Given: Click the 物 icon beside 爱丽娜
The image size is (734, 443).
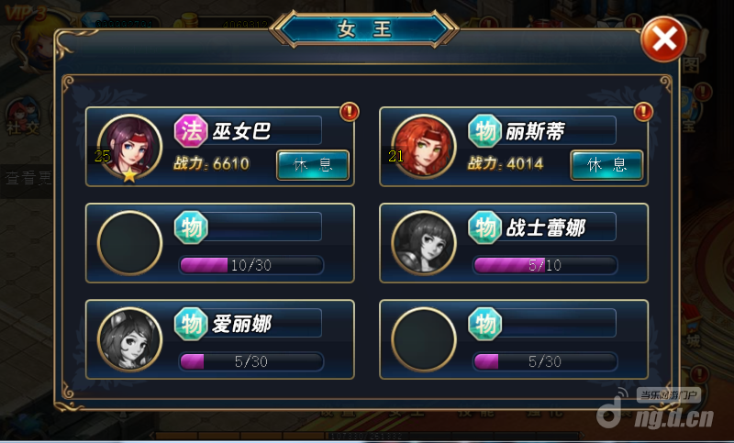Looking at the screenshot, I should click(191, 324).
